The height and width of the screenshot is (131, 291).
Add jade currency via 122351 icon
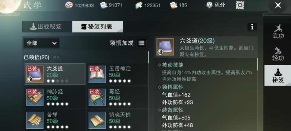click(139, 5)
